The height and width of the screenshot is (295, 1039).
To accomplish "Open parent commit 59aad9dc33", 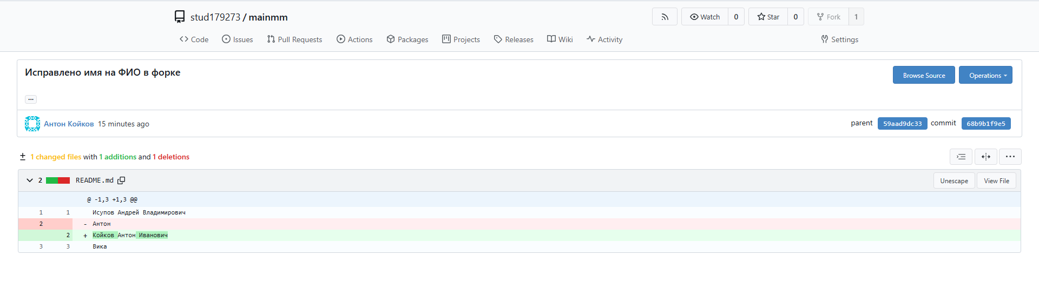I will [x=902, y=124].
